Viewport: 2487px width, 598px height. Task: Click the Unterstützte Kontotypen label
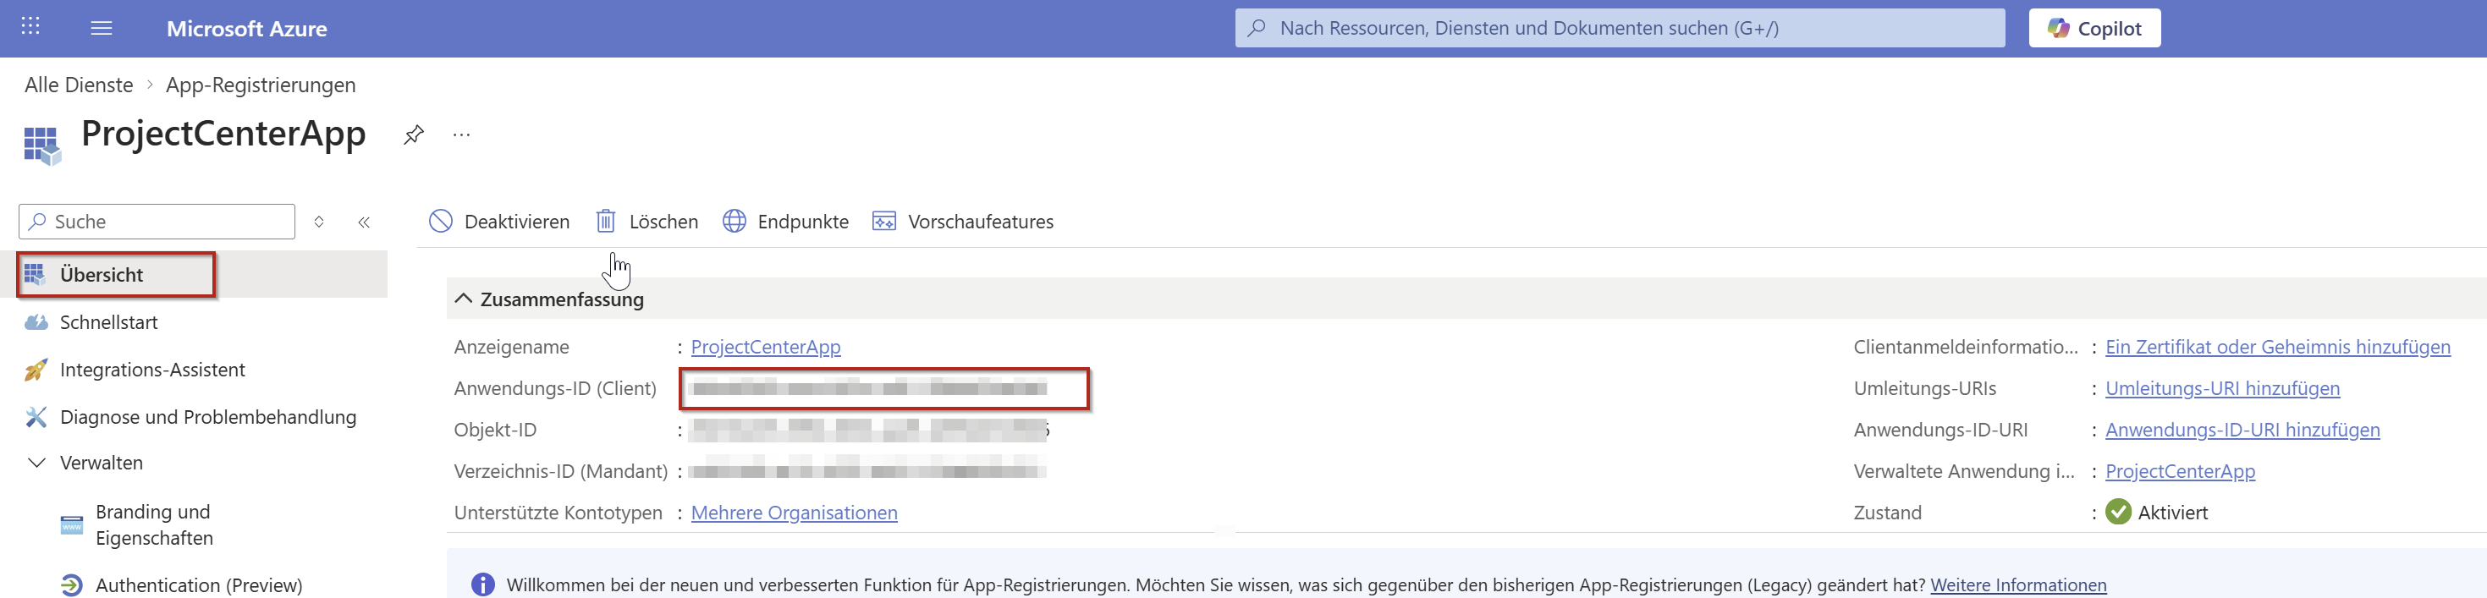pos(558,513)
